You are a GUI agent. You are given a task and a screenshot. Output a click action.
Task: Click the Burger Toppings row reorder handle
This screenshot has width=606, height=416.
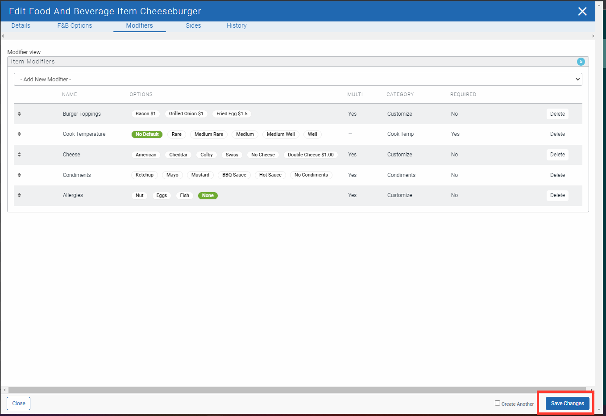click(19, 114)
